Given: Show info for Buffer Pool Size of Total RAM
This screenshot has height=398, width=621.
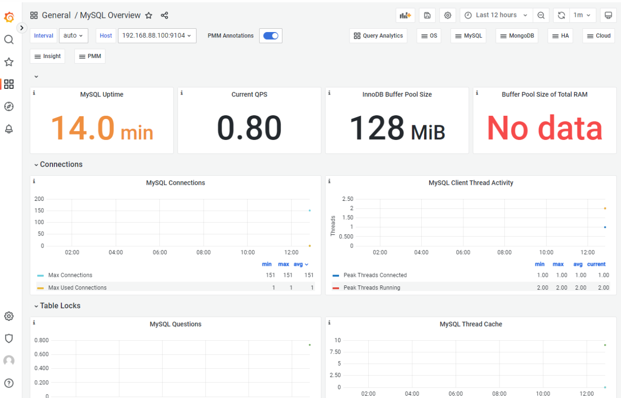Looking at the screenshot, I should pyautogui.click(x=477, y=93).
